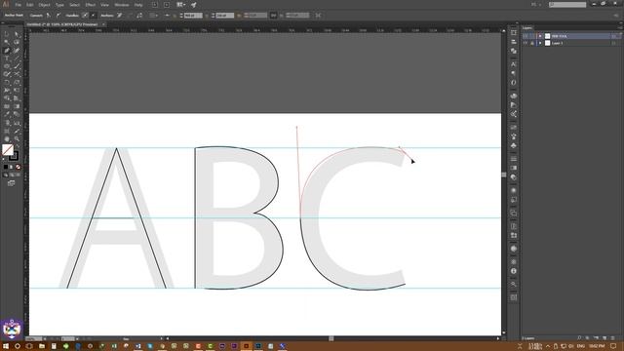Hide Layer 1 with eye icon
Viewport: 624px width, 351px height.
[526, 43]
